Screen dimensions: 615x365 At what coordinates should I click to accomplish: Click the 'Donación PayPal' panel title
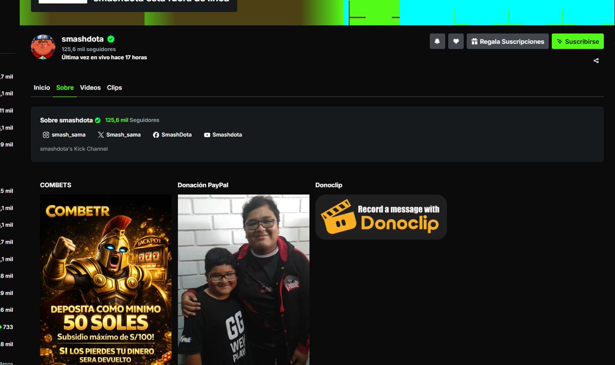203,185
